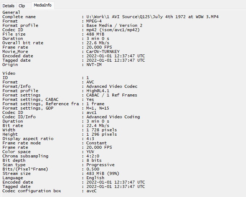The height and width of the screenshot is (197, 246).
Task: Click the Chroma subsampling 4:2:0 value
Action: [x=93, y=156]
